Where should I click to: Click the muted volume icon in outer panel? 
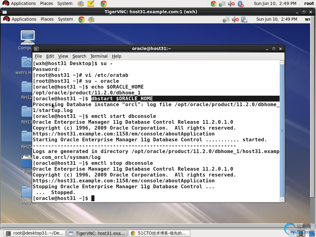231,4
